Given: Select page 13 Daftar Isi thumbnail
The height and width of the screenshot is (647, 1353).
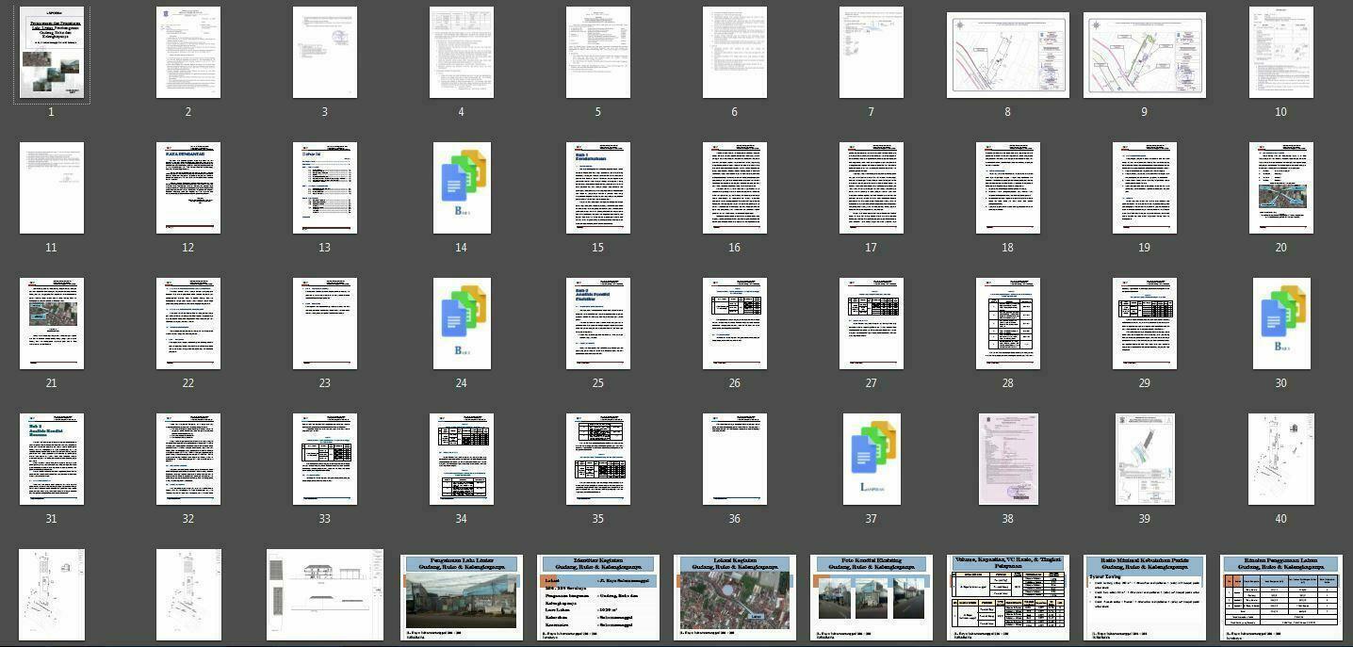Looking at the screenshot, I should click(x=325, y=187).
